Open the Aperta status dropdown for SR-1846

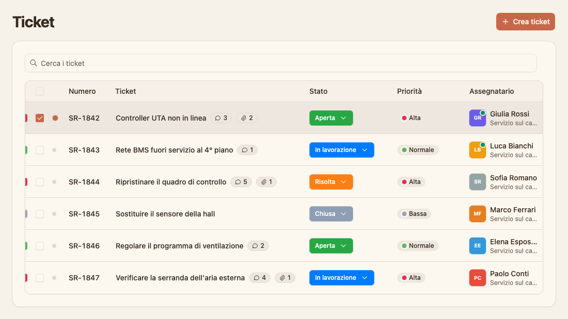[331, 246]
